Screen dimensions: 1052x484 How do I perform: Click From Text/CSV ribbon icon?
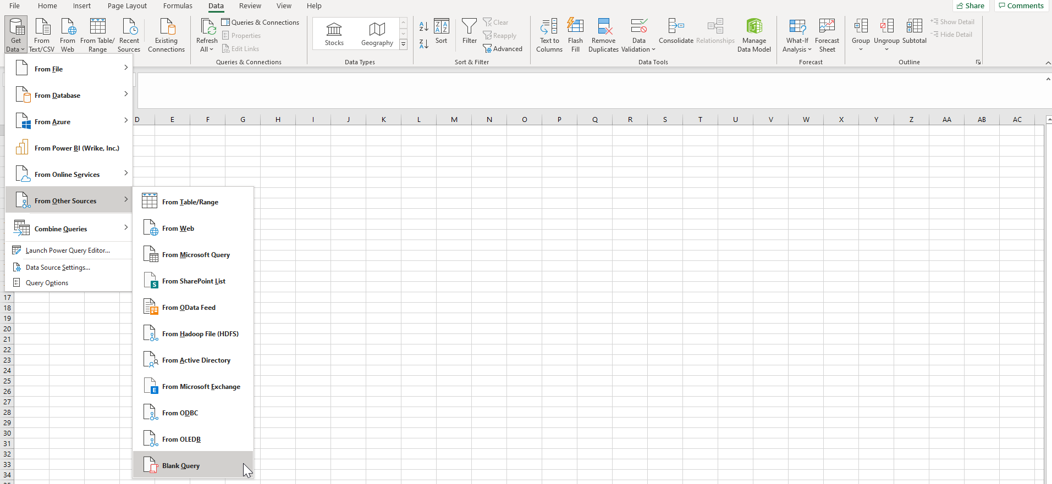pyautogui.click(x=42, y=35)
